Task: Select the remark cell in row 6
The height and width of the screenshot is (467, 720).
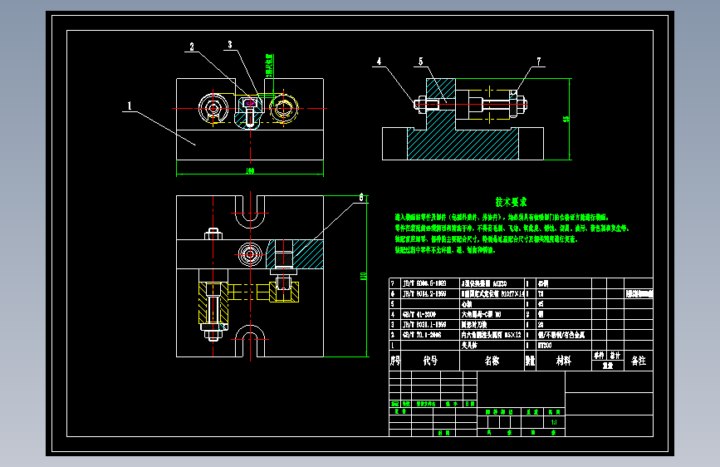Action: (639, 293)
